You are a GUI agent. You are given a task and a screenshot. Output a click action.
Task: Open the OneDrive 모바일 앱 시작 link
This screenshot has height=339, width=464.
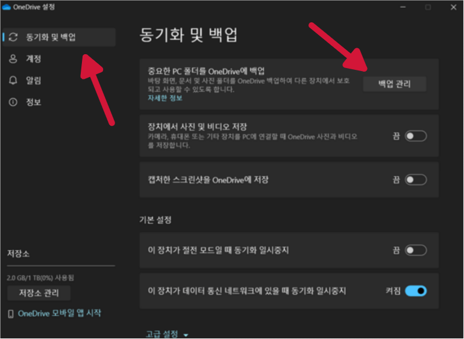click(x=60, y=313)
